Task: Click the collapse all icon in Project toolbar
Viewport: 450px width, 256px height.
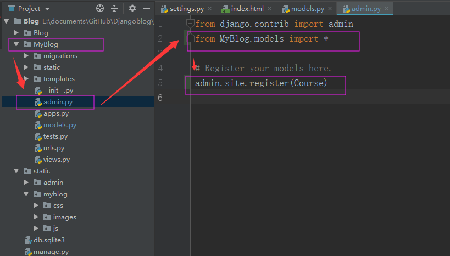Action: click(x=114, y=8)
